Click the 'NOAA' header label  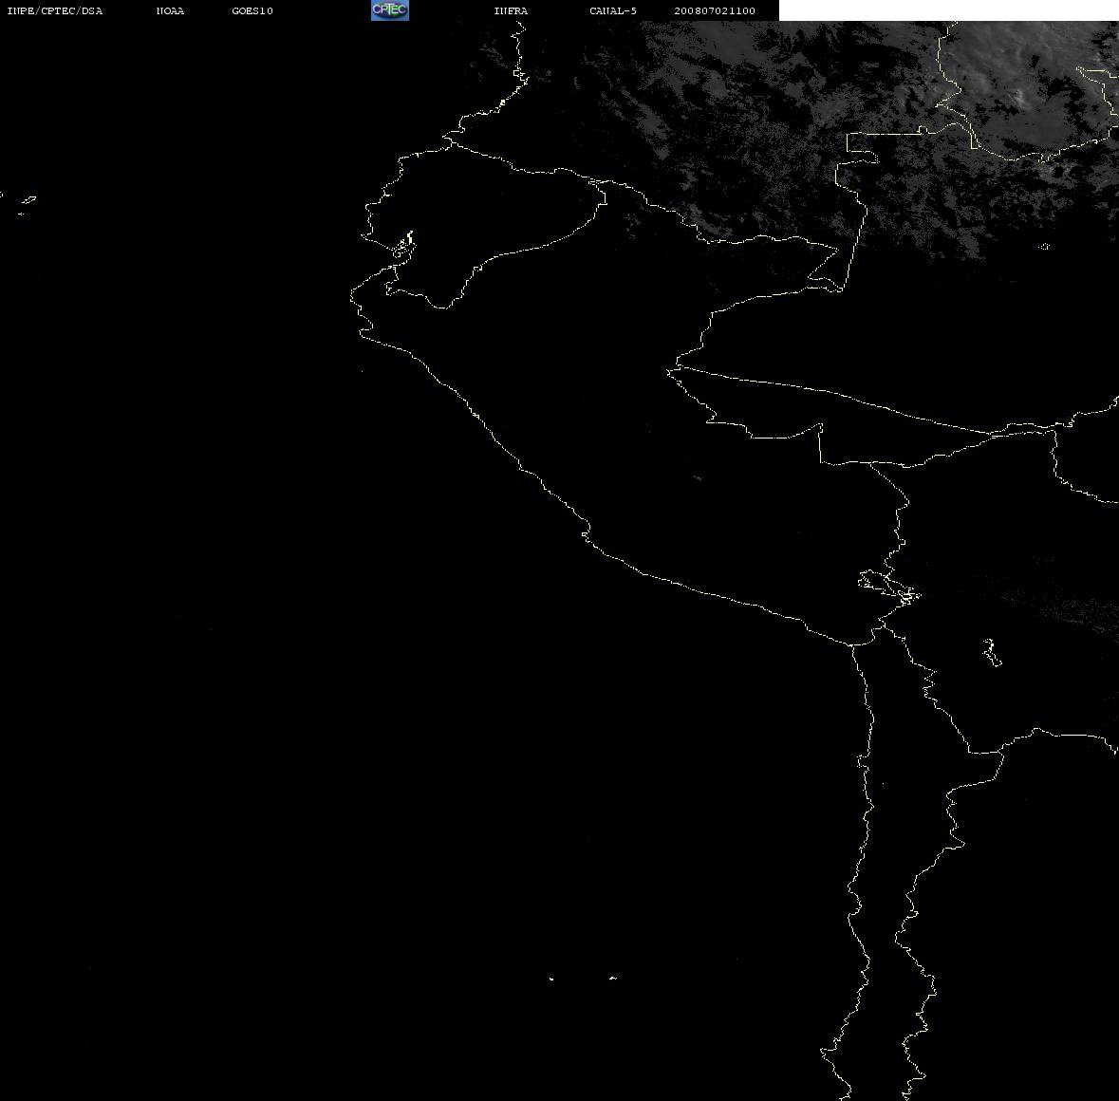point(170,10)
